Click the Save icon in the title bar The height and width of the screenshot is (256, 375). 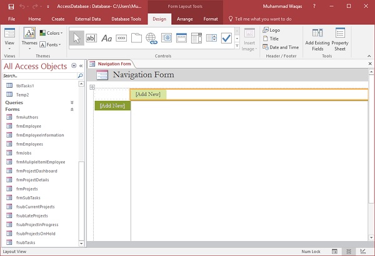[x=11, y=6]
